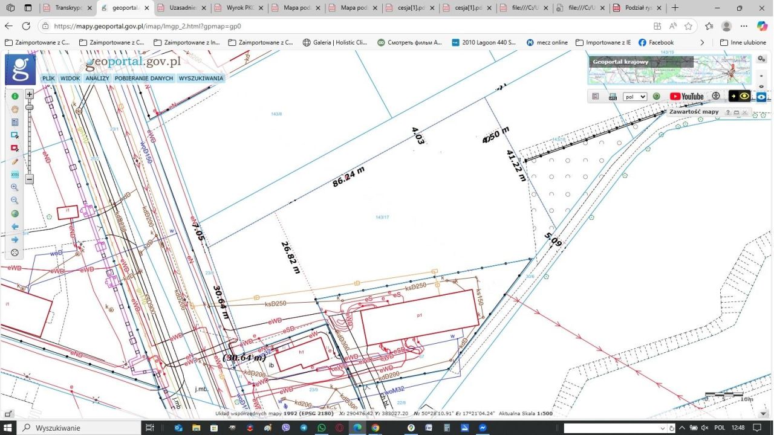The height and width of the screenshot is (435, 774).
Task: Click the Geoportal krajowy overview thumbnail
Action: (x=669, y=69)
